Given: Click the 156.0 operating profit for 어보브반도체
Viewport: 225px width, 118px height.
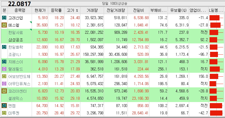Looking at the screenshot, I should pyautogui.click(x=203, y=76).
